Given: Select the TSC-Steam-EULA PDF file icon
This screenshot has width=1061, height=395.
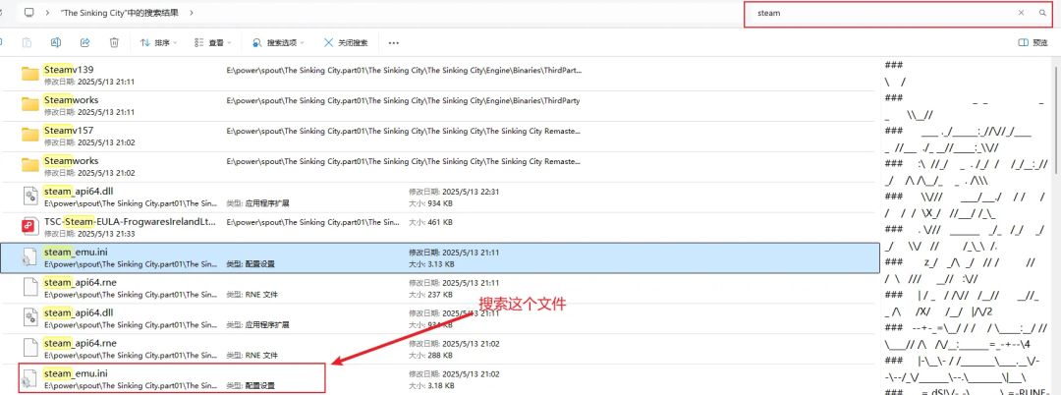Looking at the screenshot, I should click(x=28, y=227).
